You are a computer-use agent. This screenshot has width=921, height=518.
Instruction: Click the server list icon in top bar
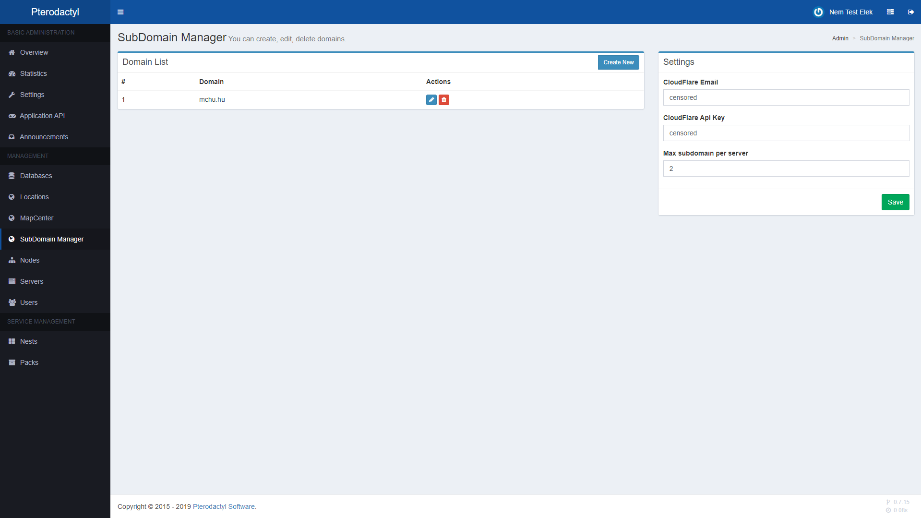(x=890, y=12)
